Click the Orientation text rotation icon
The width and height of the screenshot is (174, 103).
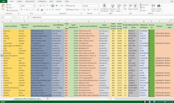coord(57,6)
